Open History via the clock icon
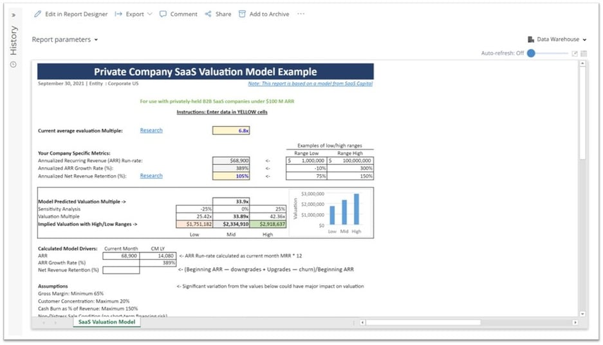603x345 pixels. point(14,64)
